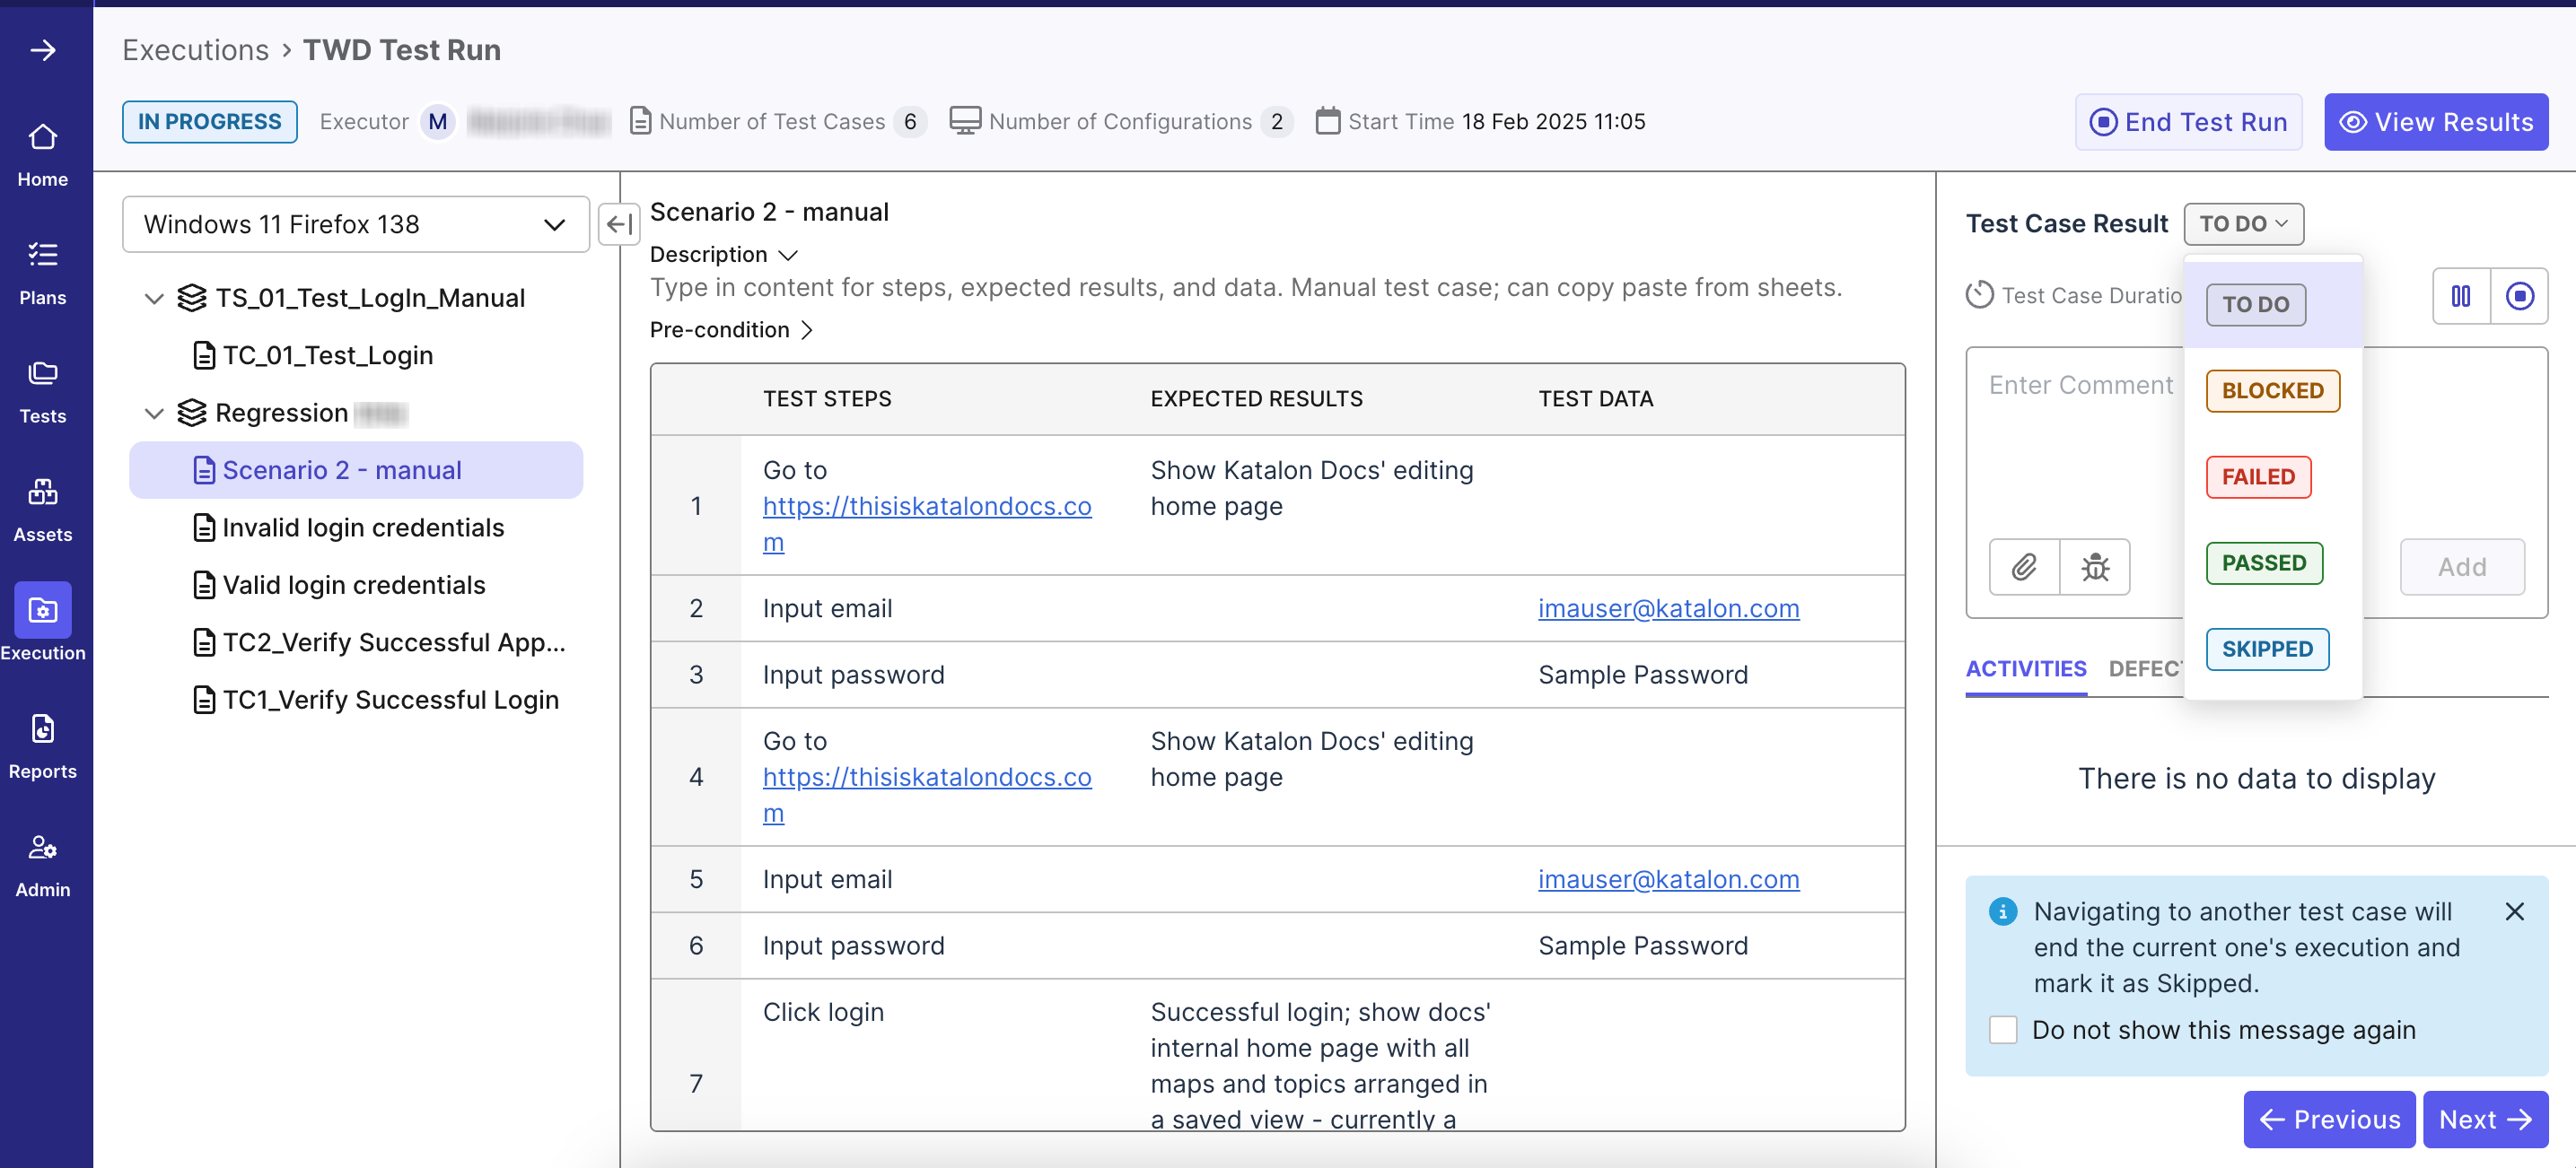Select the DEFECTS tab
Screen dimensions: 2576x1168
2155,667
